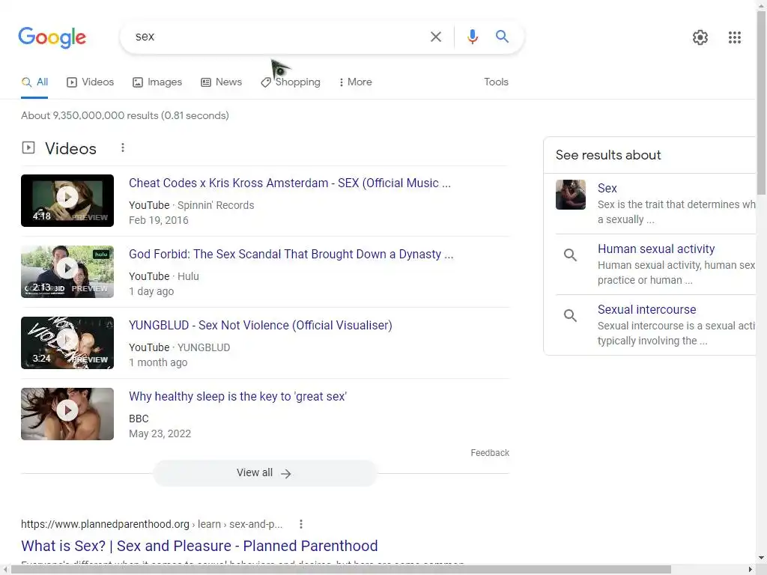Open 'Human sexual activity' side panel result

(656, 249)
